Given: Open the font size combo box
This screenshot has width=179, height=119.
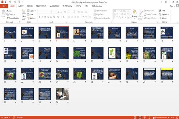Looking at the screenshot, I should click(x=54, y=12).
